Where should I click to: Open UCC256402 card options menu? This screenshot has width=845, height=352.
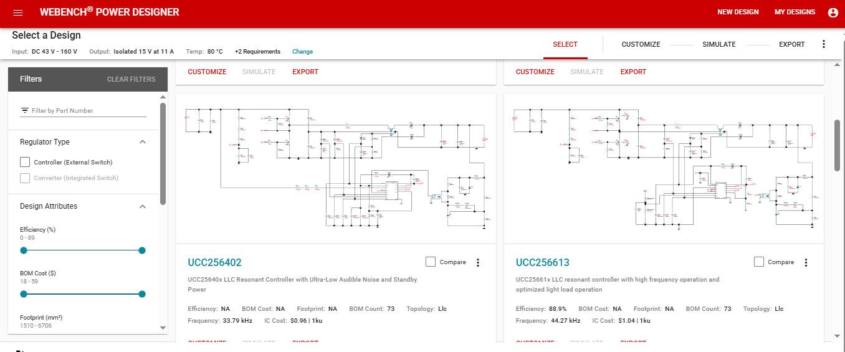(478, 262)
